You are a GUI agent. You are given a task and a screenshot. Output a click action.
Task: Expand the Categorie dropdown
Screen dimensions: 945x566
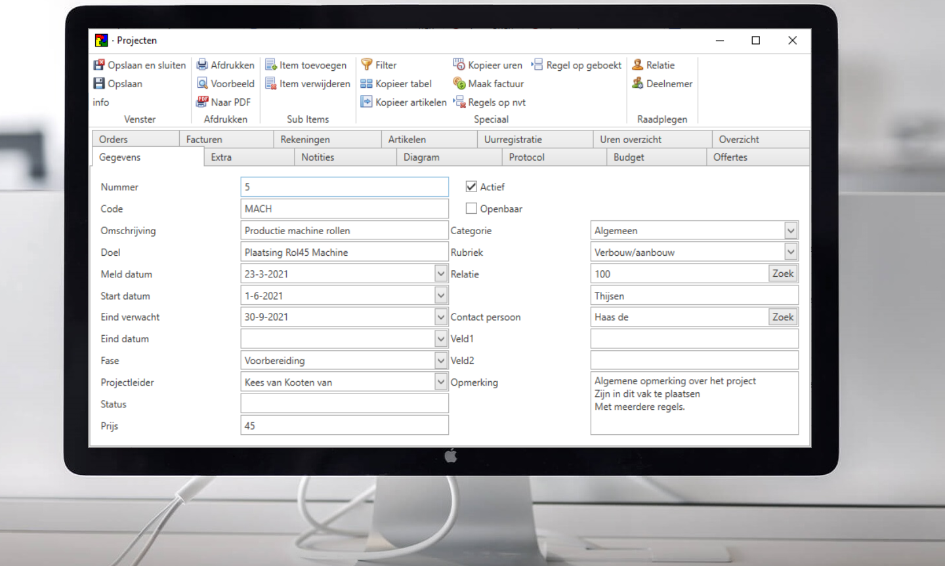pos(791,231)
